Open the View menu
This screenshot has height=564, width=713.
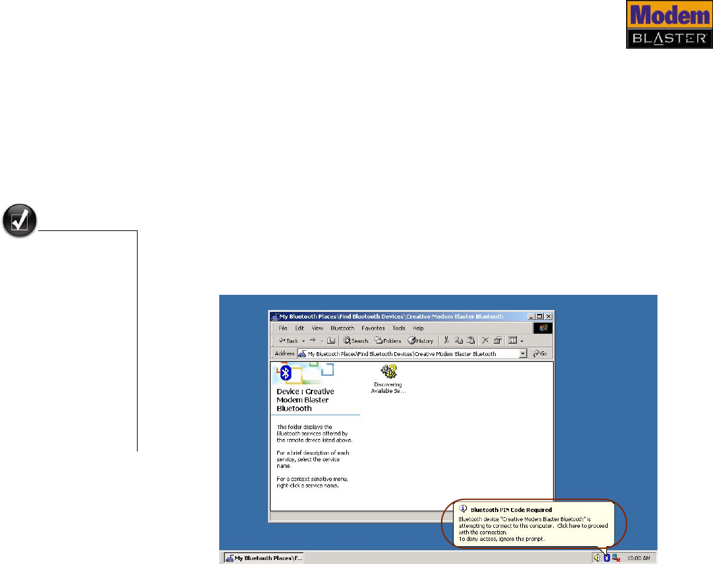(317, 328)
